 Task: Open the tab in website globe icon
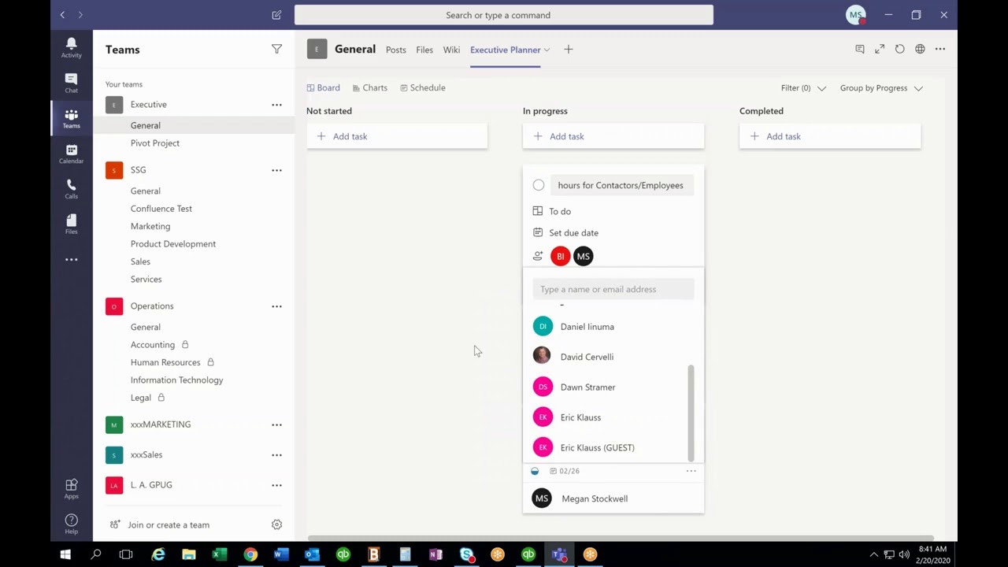click(920, 49)
